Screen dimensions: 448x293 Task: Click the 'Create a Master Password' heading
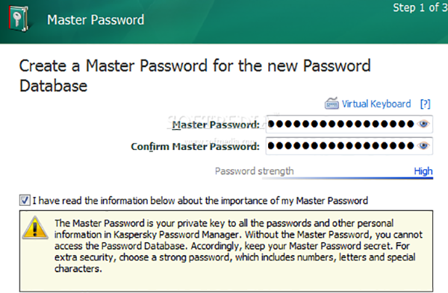195,75
